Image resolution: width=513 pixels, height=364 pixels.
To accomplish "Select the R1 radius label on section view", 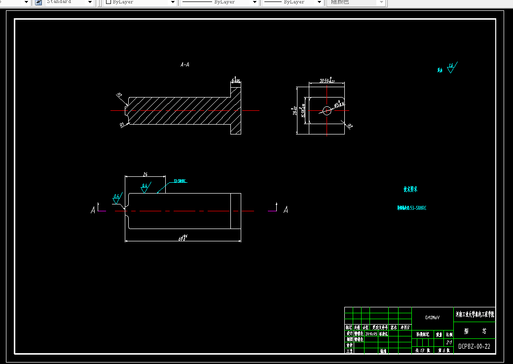I will [122, 125].
